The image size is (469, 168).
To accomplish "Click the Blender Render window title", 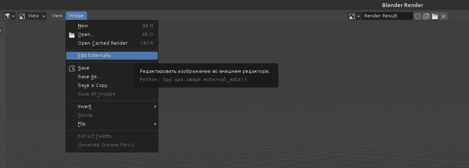I will click(402, 5).
